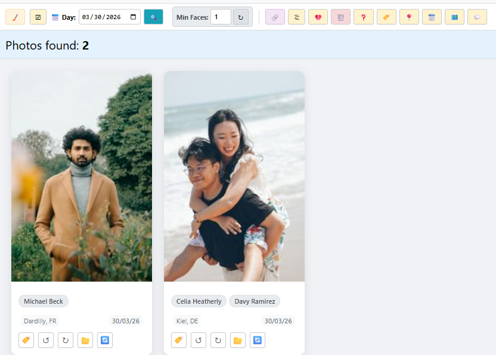Open the map view toolbar icon
This screenshot has height=355, width=496.
tap(454, 17)
